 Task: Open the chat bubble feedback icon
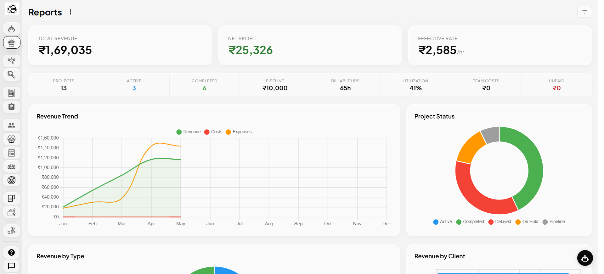pyautogui.click(x=12, y=266)
